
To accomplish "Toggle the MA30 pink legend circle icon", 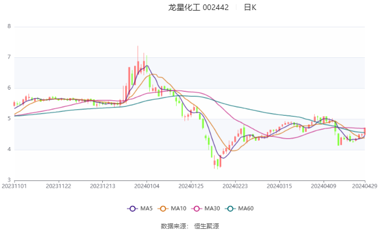I will (197, 208).
